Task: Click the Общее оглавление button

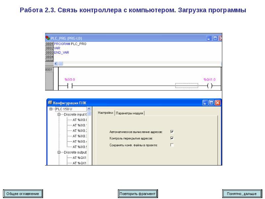Action: (x=23, y=193)
